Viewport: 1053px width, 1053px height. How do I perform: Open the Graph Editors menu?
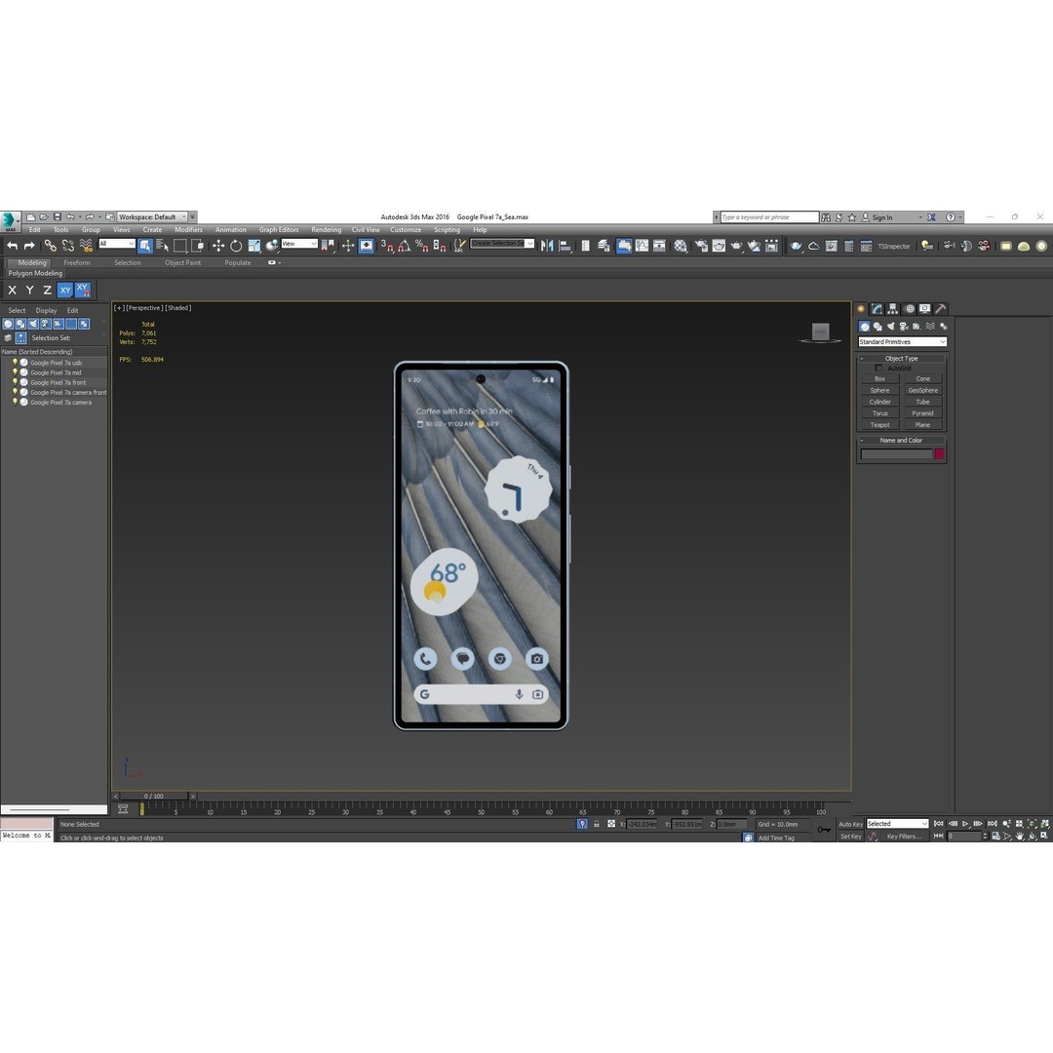pos(279,230)
